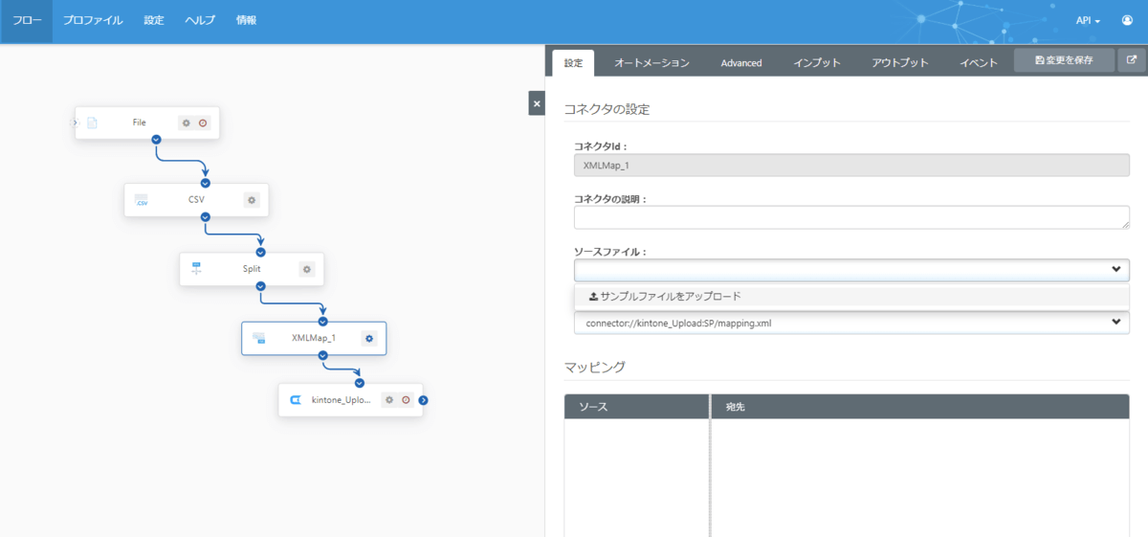The image size is (1148, 537).
Task: Open the API dropdown menu
Action: (x=1088, y=20)
